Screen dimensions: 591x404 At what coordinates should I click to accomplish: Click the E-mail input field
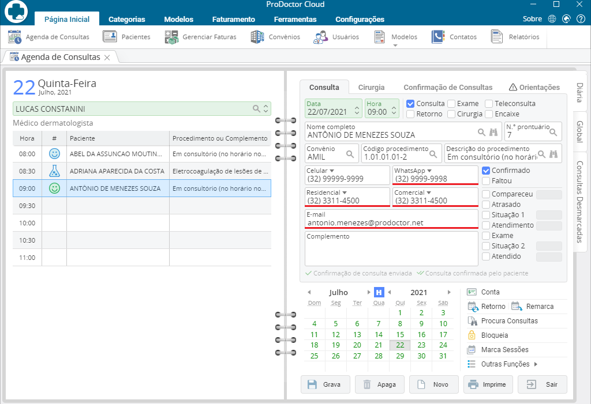[391, 219]
